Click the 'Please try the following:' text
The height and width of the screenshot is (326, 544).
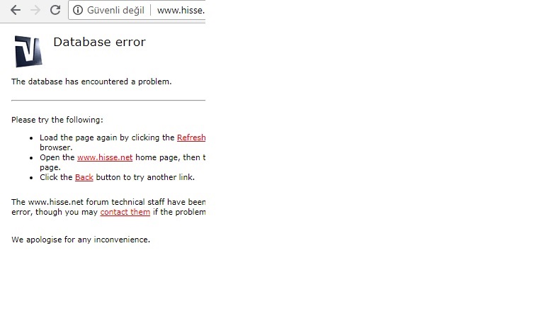coord(57,120)
